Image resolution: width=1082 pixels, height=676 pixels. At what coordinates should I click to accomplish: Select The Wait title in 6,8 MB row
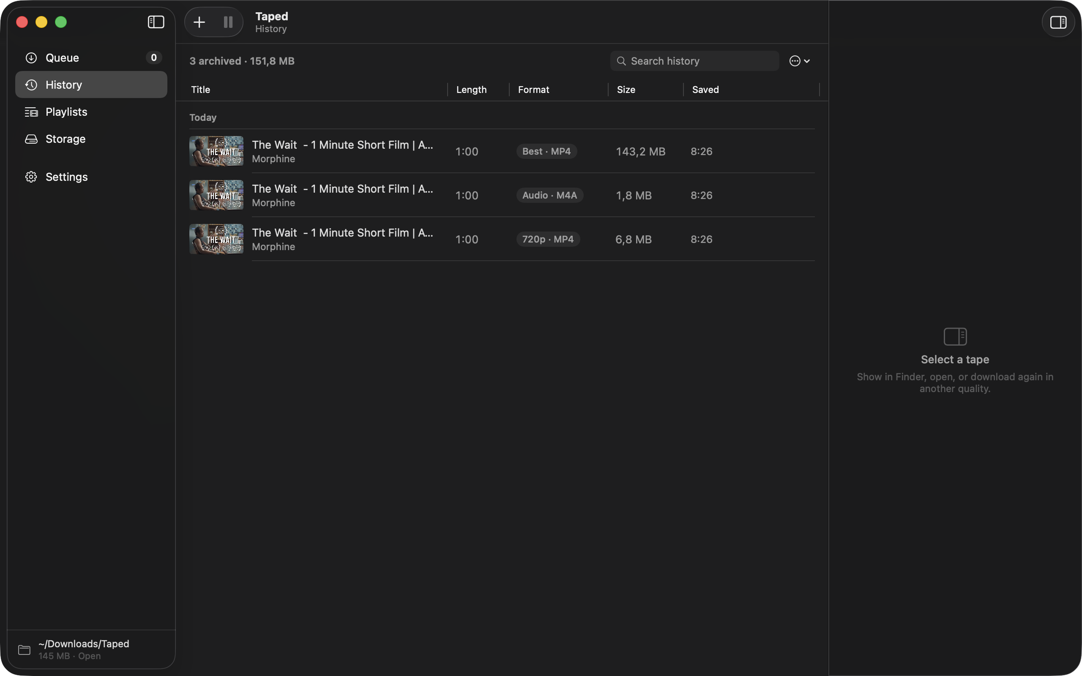[x=342, y=232]
